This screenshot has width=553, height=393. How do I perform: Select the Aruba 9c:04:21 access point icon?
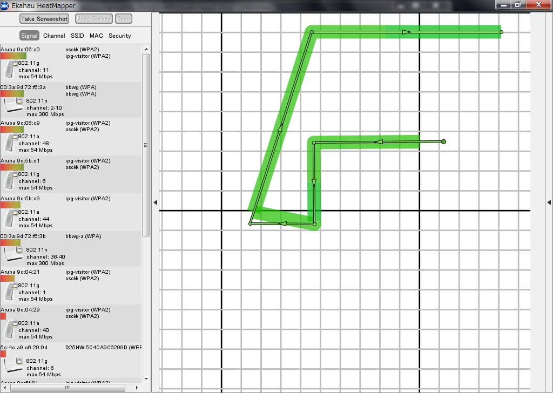tap(11, 292)
